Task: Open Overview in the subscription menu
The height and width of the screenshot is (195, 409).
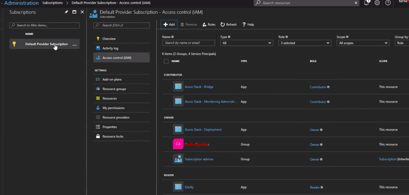Action: click(x=122, y=38)
